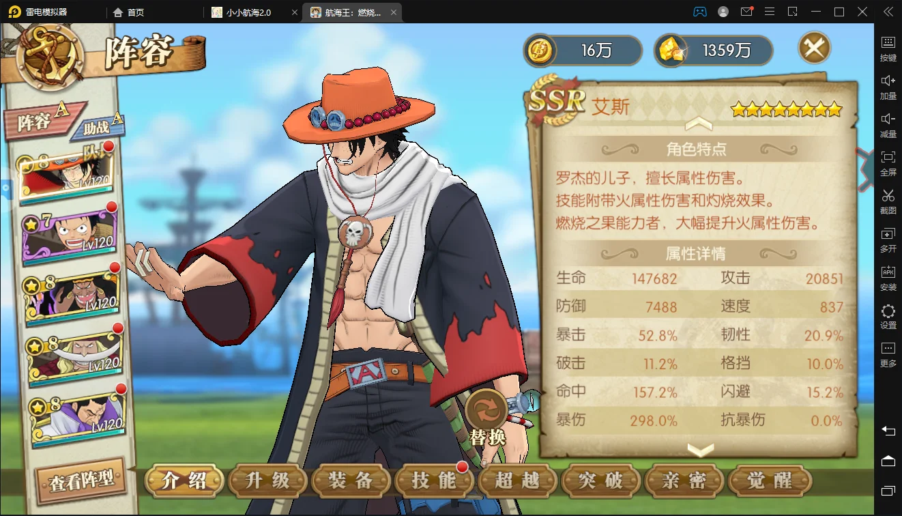Close the lineup screen with X icon
The image size is (902, 516).
(815, 48)
